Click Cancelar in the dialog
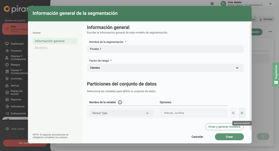Viewport: 279px width, 151px height. click(x=197, y=137)
